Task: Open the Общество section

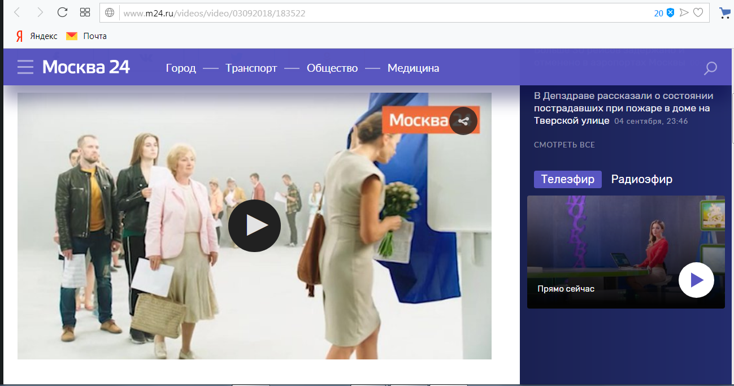Action: (x=332, y=68)
